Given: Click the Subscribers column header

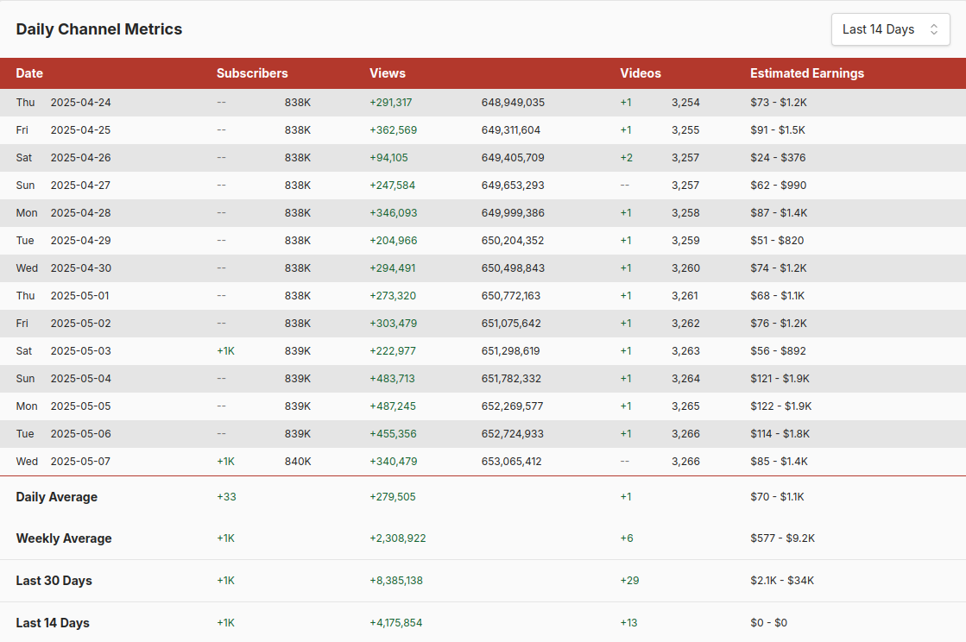Looking at the screenshot, I should pos(252,73).
